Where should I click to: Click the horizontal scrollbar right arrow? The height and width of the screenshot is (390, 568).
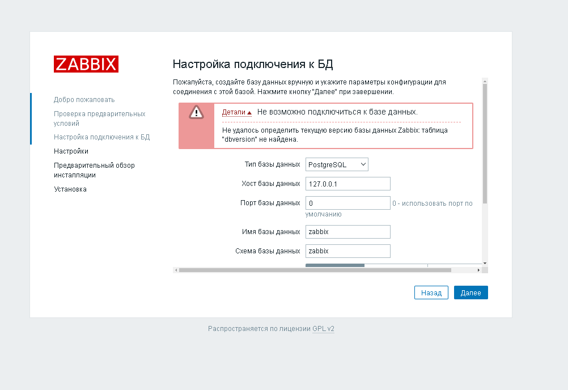478,270
